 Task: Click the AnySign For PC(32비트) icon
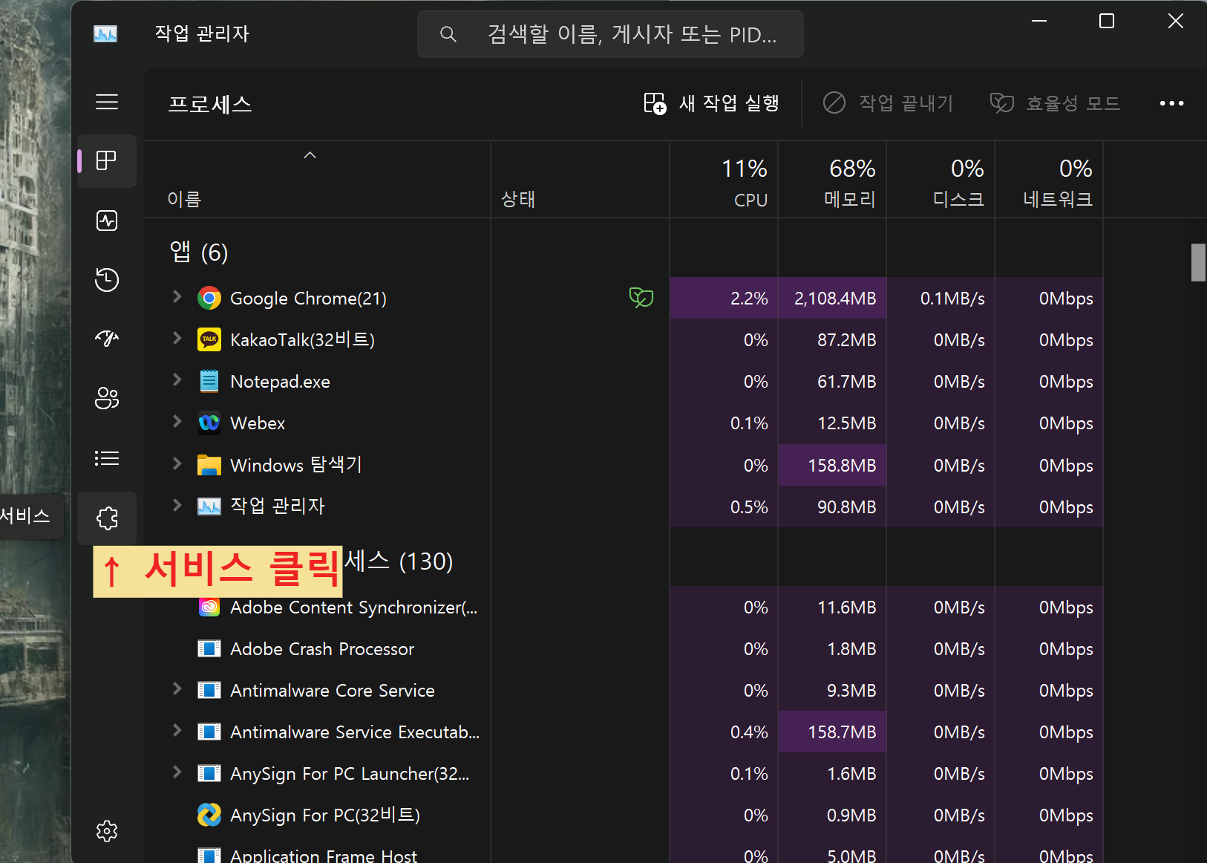click(209, 815)
